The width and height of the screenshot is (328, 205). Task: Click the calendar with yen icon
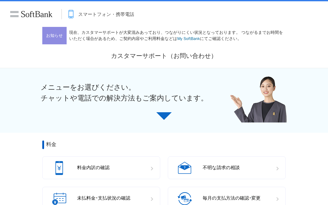(59, 199)
